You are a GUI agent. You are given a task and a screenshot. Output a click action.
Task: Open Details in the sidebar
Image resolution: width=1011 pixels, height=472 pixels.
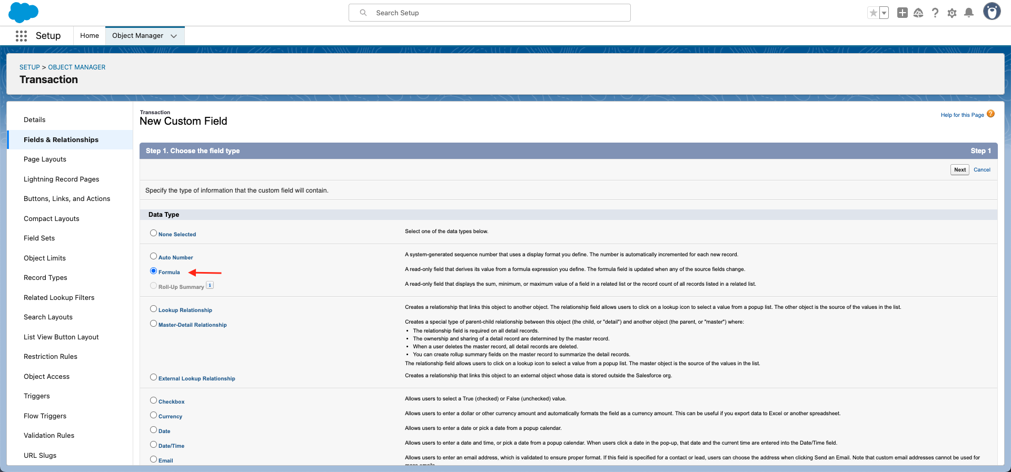(35, 120)
